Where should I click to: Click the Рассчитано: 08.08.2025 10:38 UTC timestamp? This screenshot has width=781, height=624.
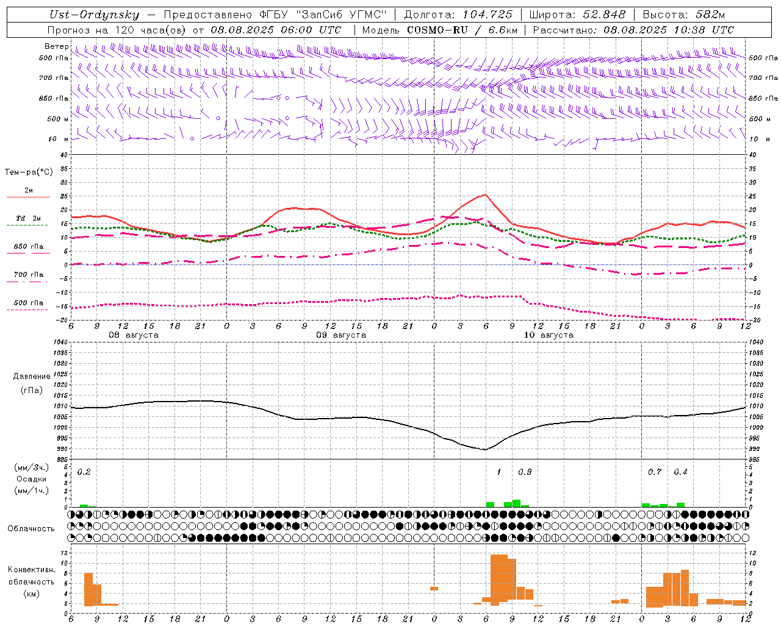633,30
